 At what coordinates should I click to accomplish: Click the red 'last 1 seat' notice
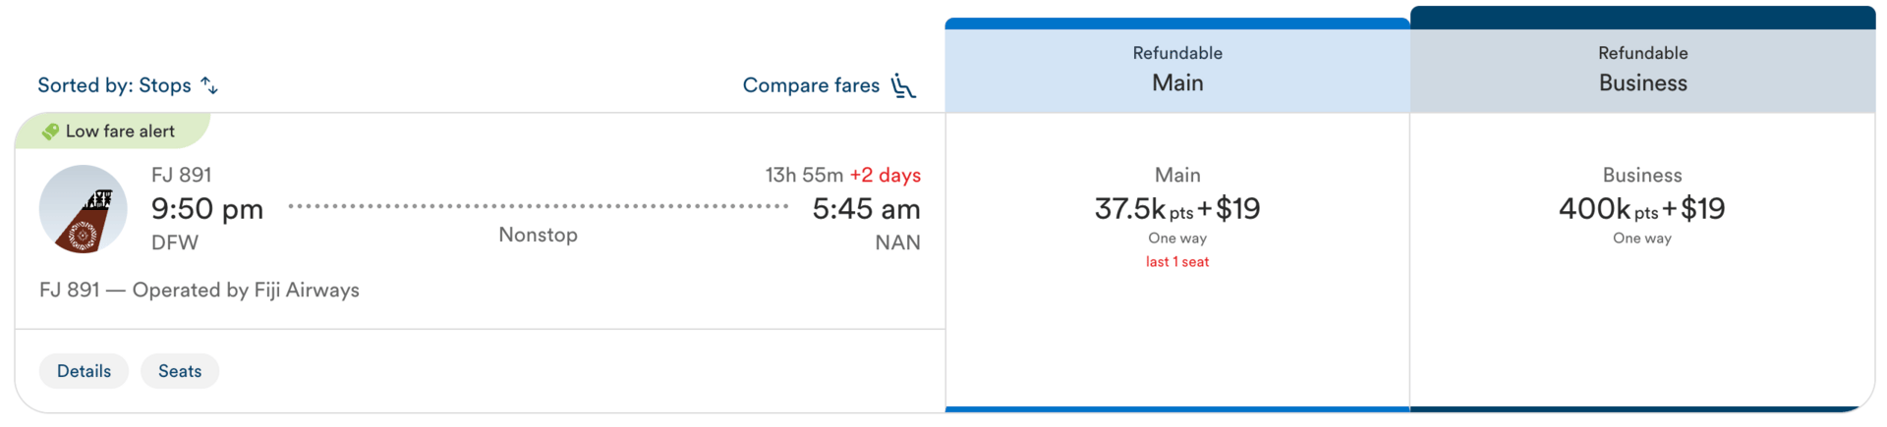tap(1177, 262)
